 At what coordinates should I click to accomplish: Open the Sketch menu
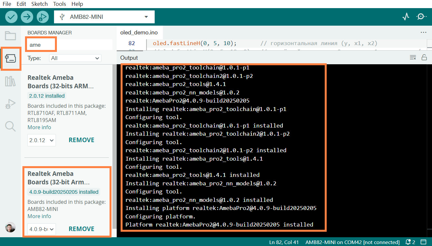(40, 4)
